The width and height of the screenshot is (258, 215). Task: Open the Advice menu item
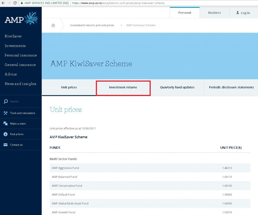[x=11, y=74]
